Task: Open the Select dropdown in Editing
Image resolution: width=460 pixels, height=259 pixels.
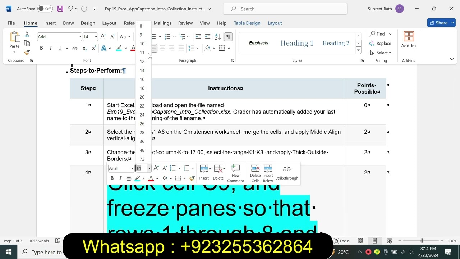Action: [x=381, y=53]
